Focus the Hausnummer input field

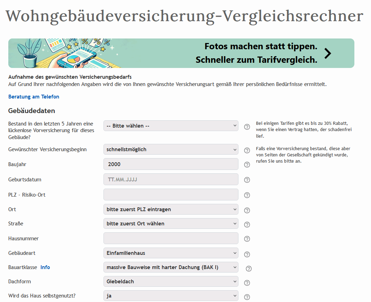coord(171,238)
